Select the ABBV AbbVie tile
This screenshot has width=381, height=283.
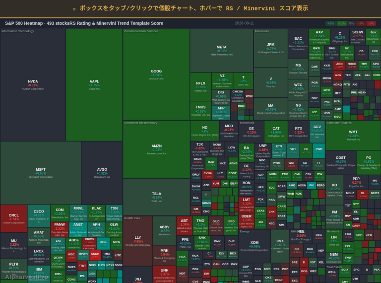[164, 230]
